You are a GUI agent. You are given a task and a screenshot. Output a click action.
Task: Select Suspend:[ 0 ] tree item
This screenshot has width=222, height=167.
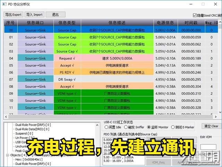24,134
